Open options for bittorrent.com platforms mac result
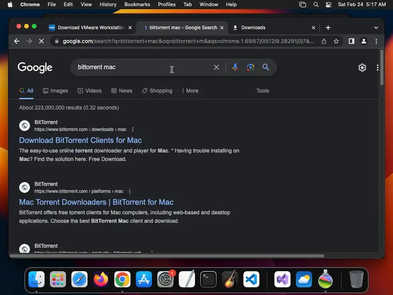 pyautogui.click(x=130, y=191)
